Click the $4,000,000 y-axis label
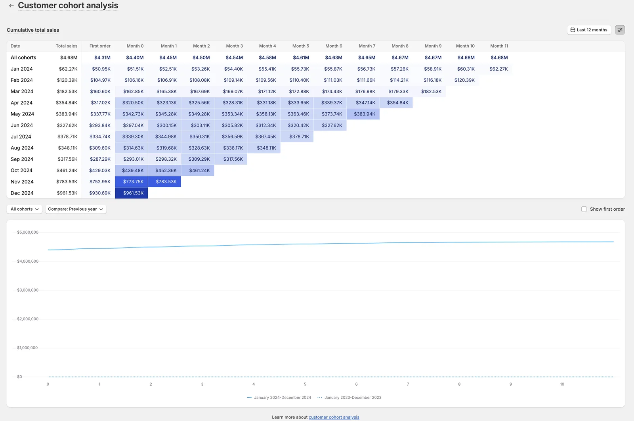The height and width of the screenshot is (421, 634). (x=28, y=261)
